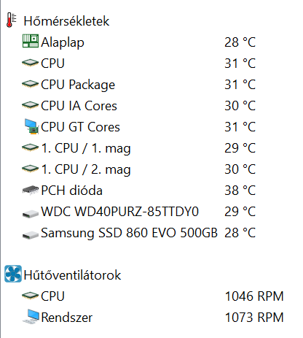The width and height of the screenshot is (303, 338).
Task: Click the 1073 RPM Rendszer fan value
Action: (x=254, y=318)
